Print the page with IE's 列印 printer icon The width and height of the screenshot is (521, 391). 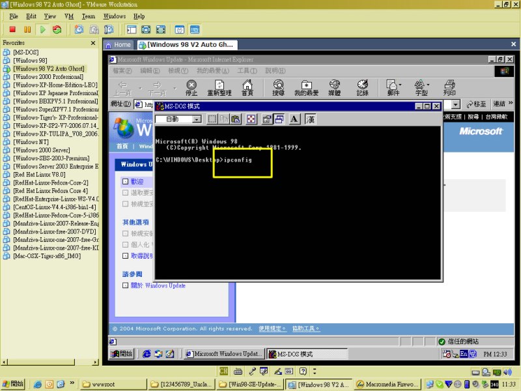point(449,87)
